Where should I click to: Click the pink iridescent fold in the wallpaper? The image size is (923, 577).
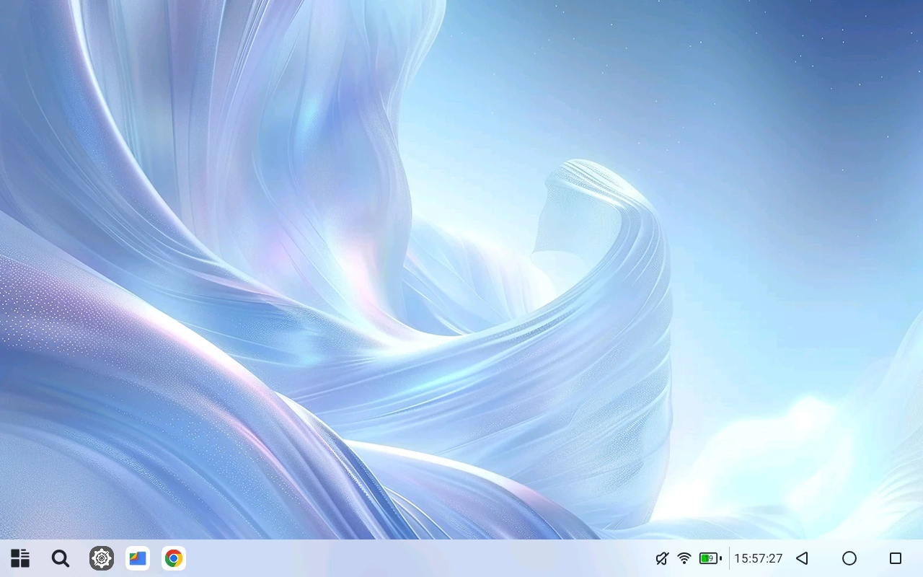tap(346, 260)
